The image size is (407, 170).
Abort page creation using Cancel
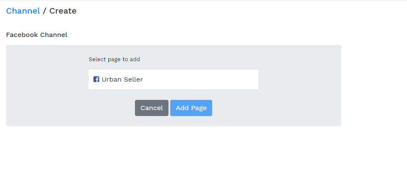pyautogui.click(x=152, y=108)
